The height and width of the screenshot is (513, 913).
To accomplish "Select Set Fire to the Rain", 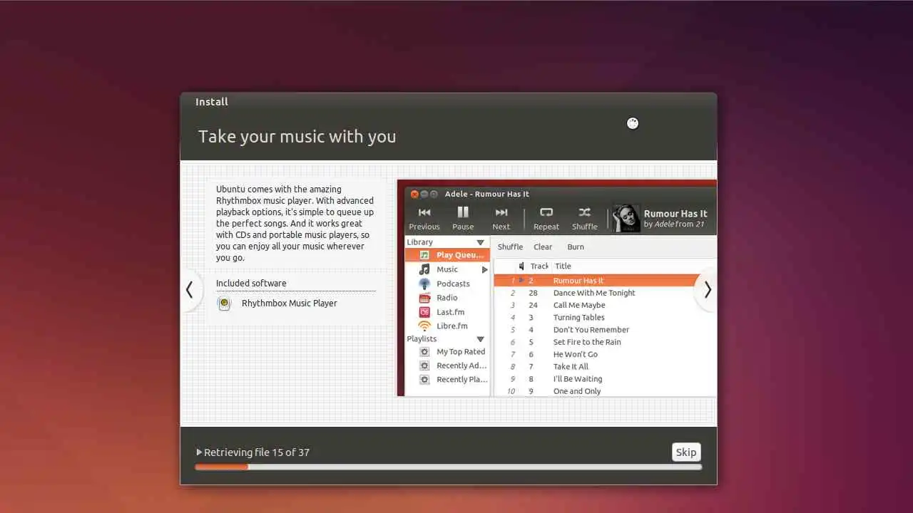I will (x=587, y=342).
